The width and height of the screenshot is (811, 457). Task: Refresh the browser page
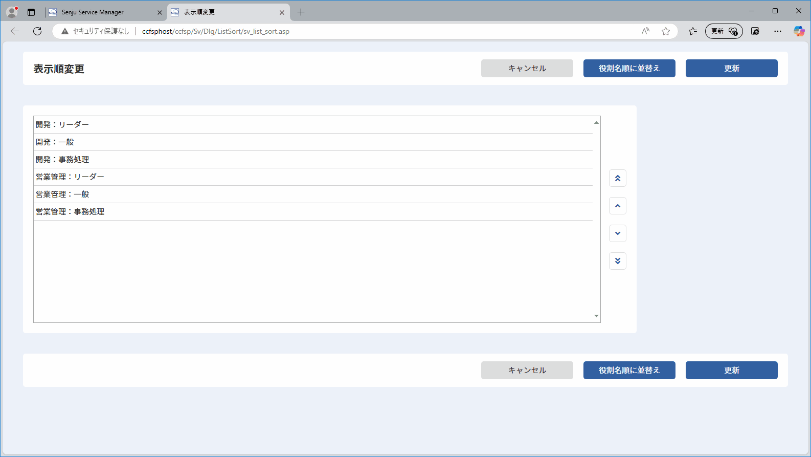tap(37, 31)
